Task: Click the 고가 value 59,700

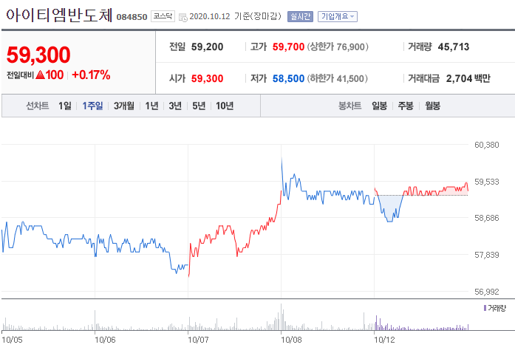Action: [288, 47]
